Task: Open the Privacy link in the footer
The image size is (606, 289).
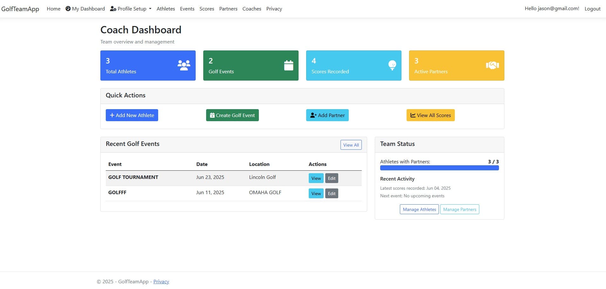Action: tap(161, 281)
